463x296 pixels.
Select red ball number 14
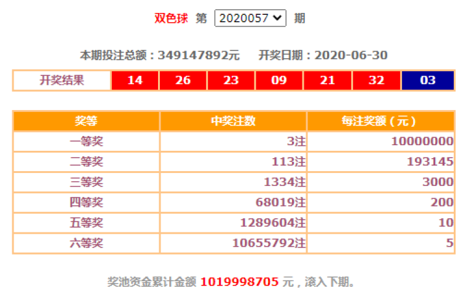tap(135, 80)
